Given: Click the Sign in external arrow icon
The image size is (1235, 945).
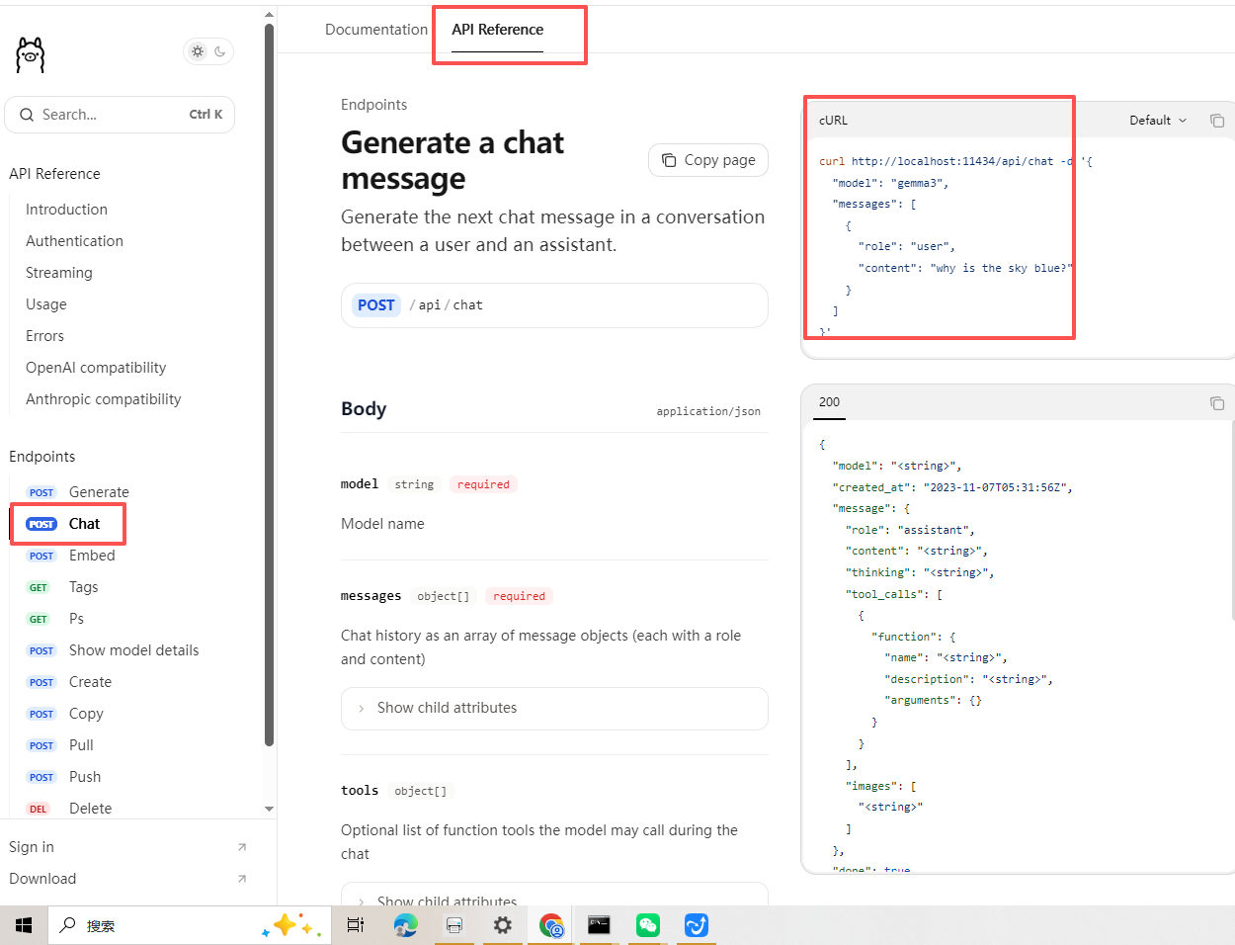Looking at the screenshot, I should pyautogui.click(x=242, y=847).
